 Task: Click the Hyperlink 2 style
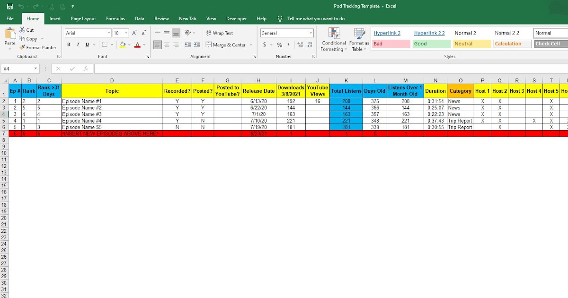(x=388, y=33)
